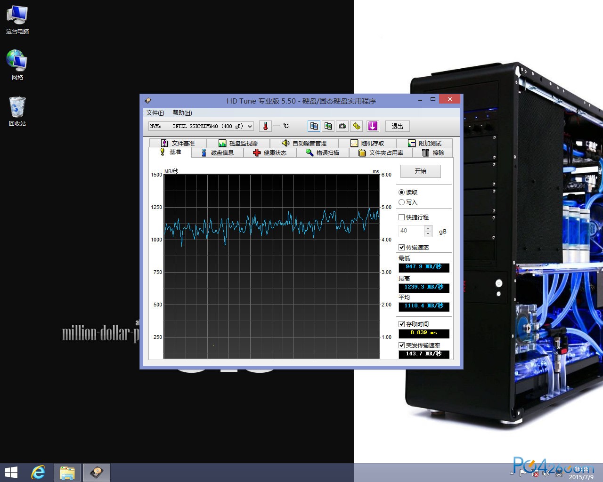Switch to 自动噪音管理 tab
The height and width of the screenshot is (482, 603).
(304, 143)
